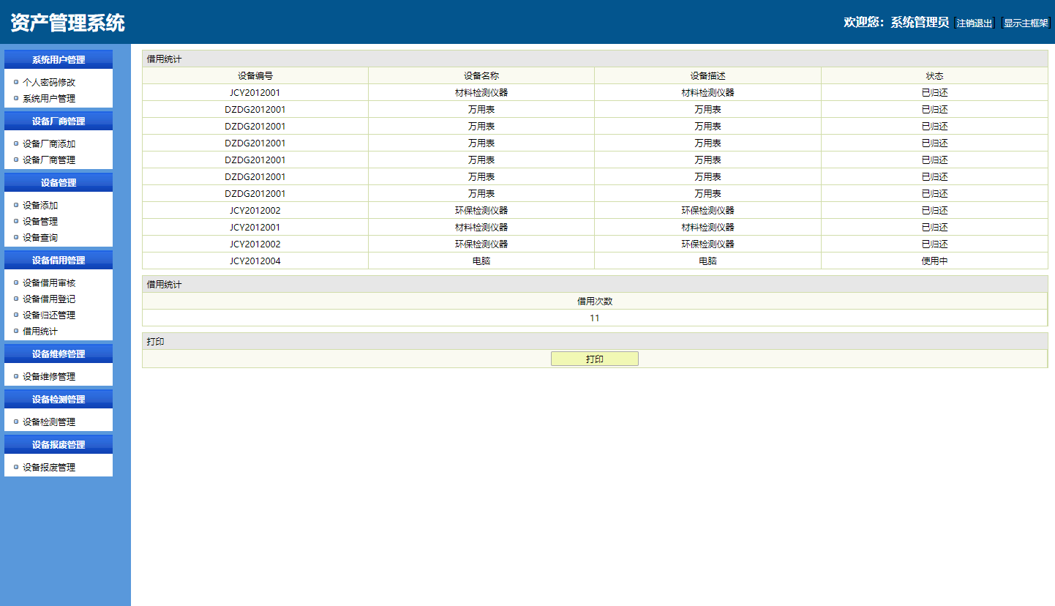Collapse the 系统用户管理 section header
Image resolution: width=1055 pixels, height=606 pixels.
pos(59,59)
